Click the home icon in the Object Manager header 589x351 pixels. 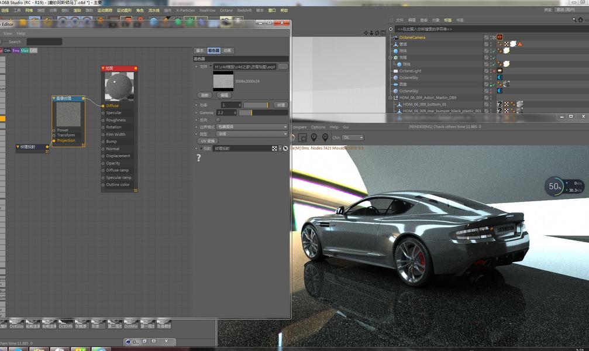pos(581,20)
